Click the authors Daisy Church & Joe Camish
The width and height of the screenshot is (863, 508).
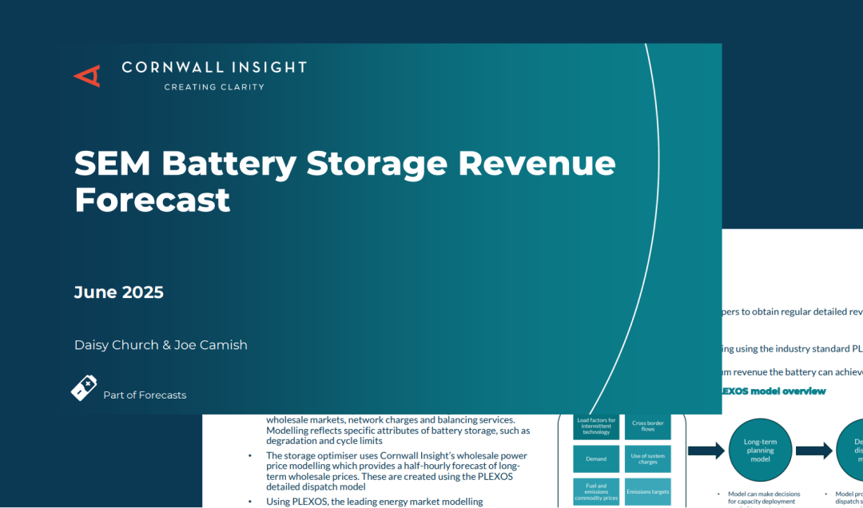pyautogui.click(x=161, y=345)
